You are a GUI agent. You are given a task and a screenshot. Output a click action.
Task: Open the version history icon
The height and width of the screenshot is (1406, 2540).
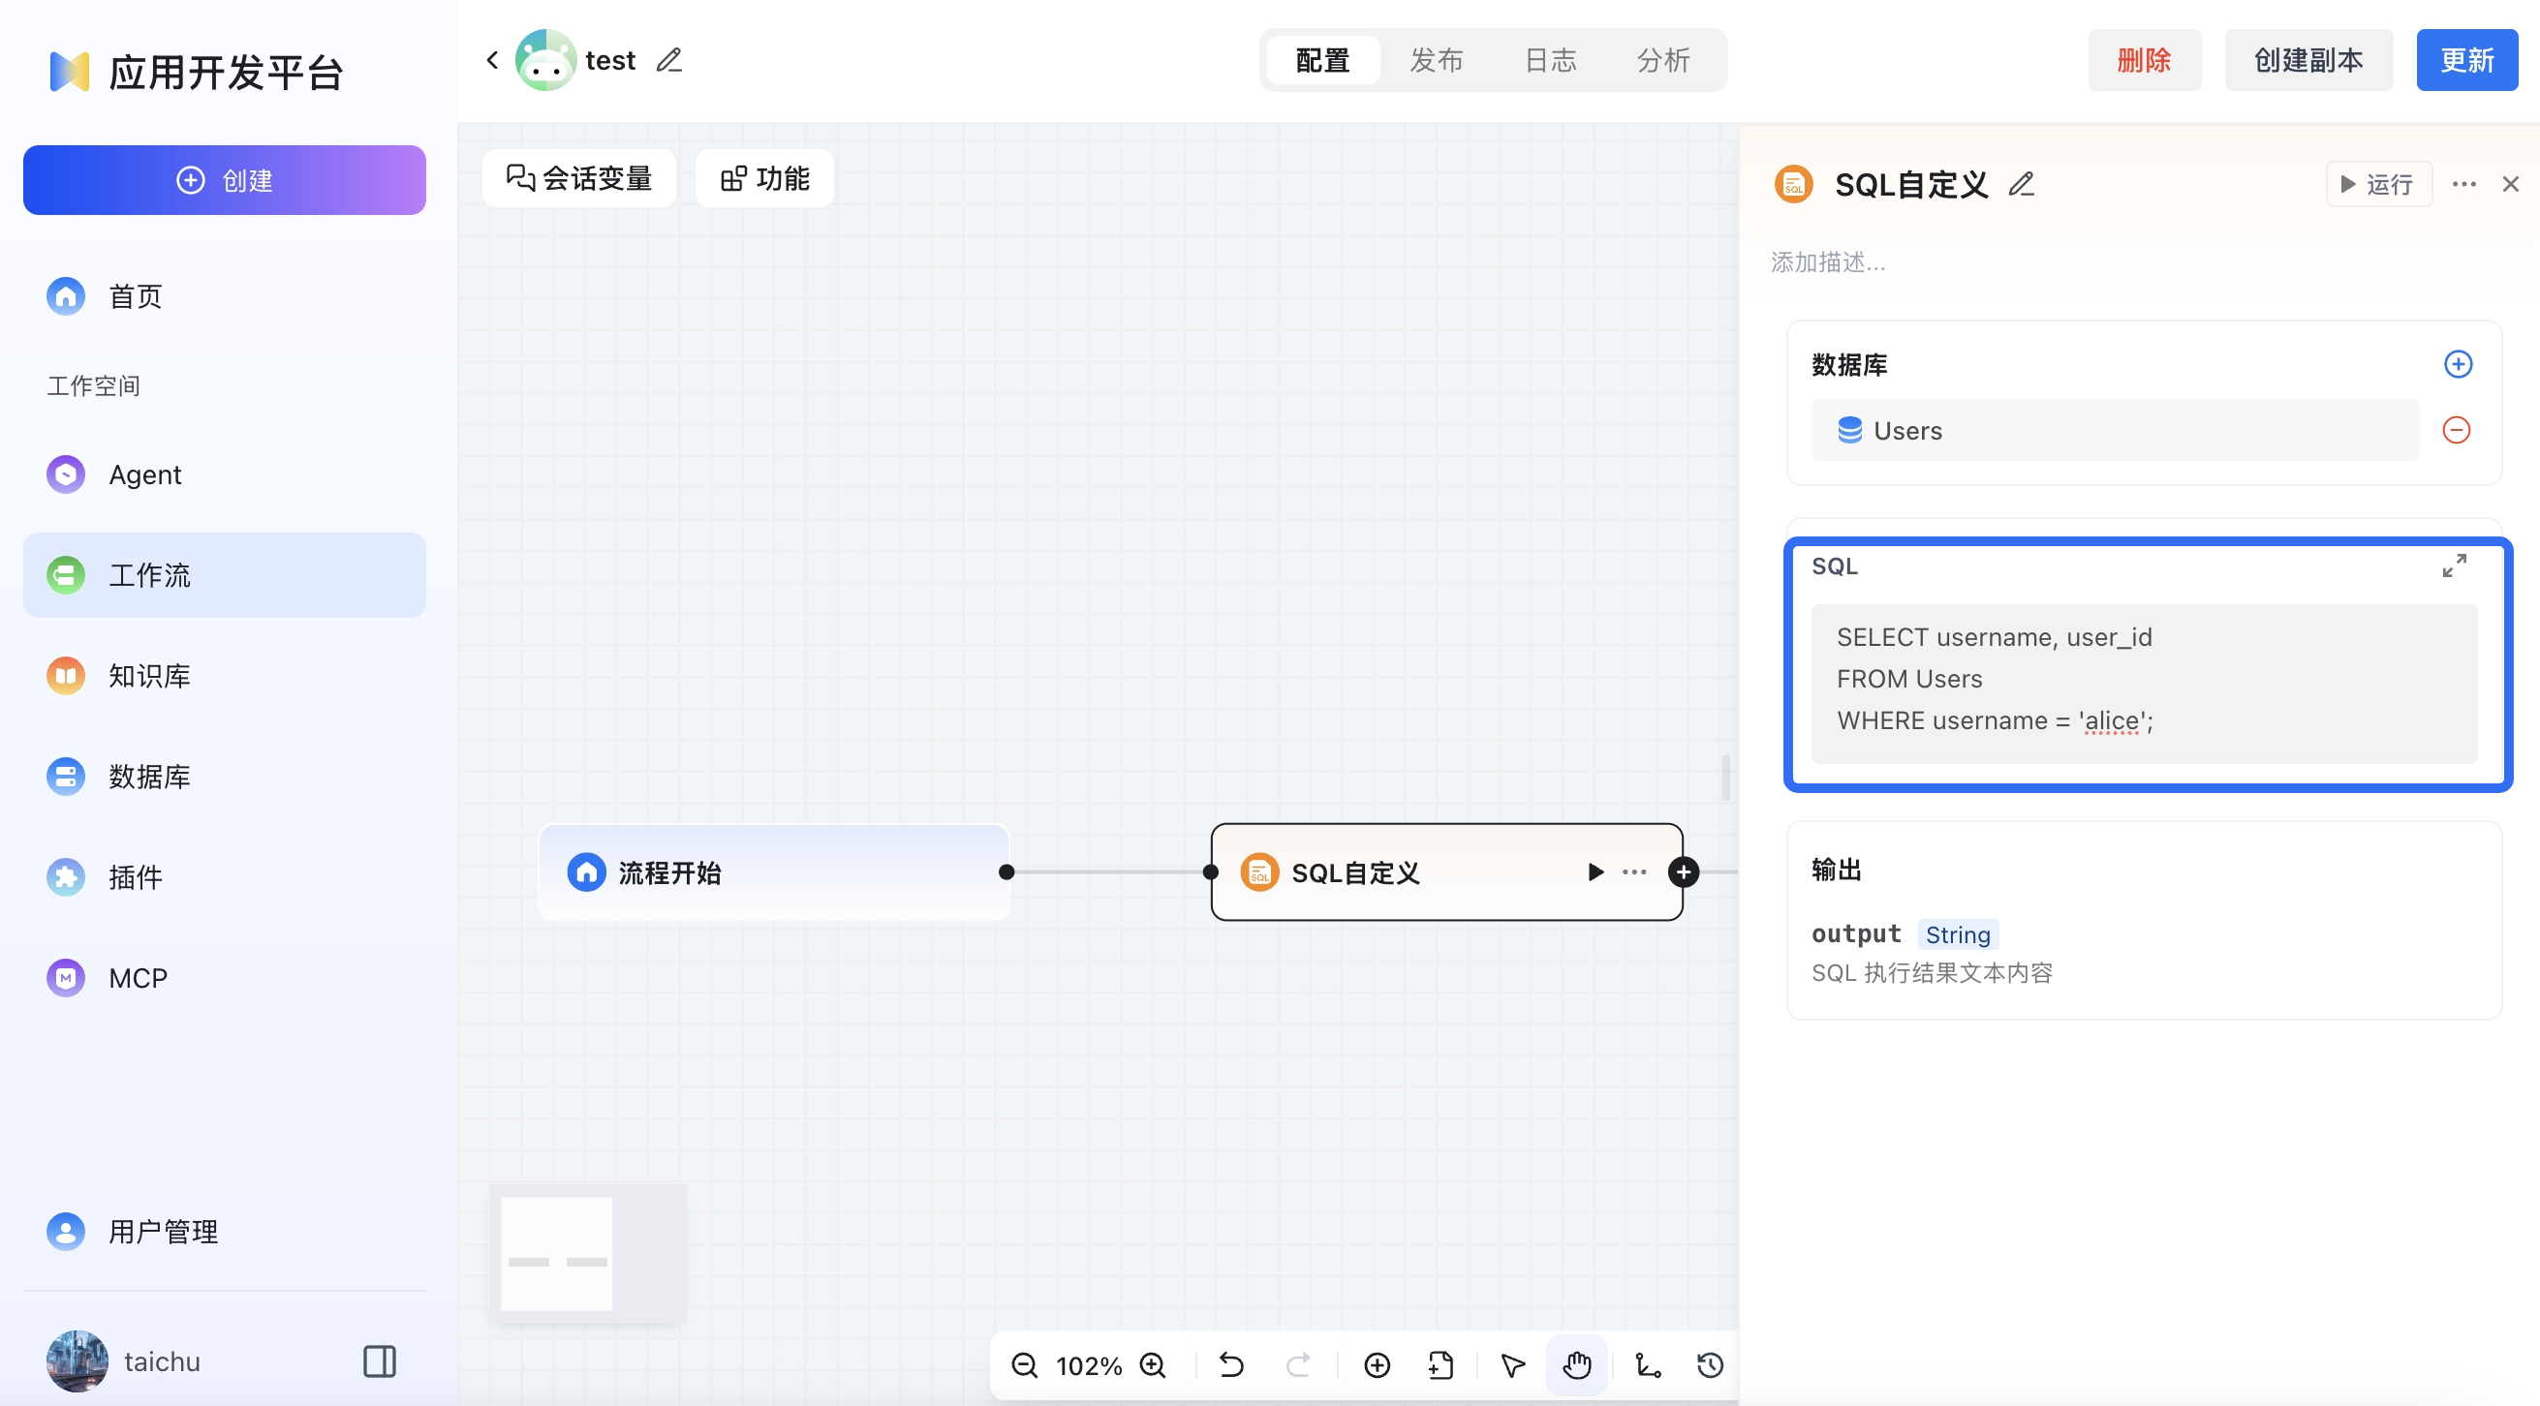[x=1710, y=1364]
